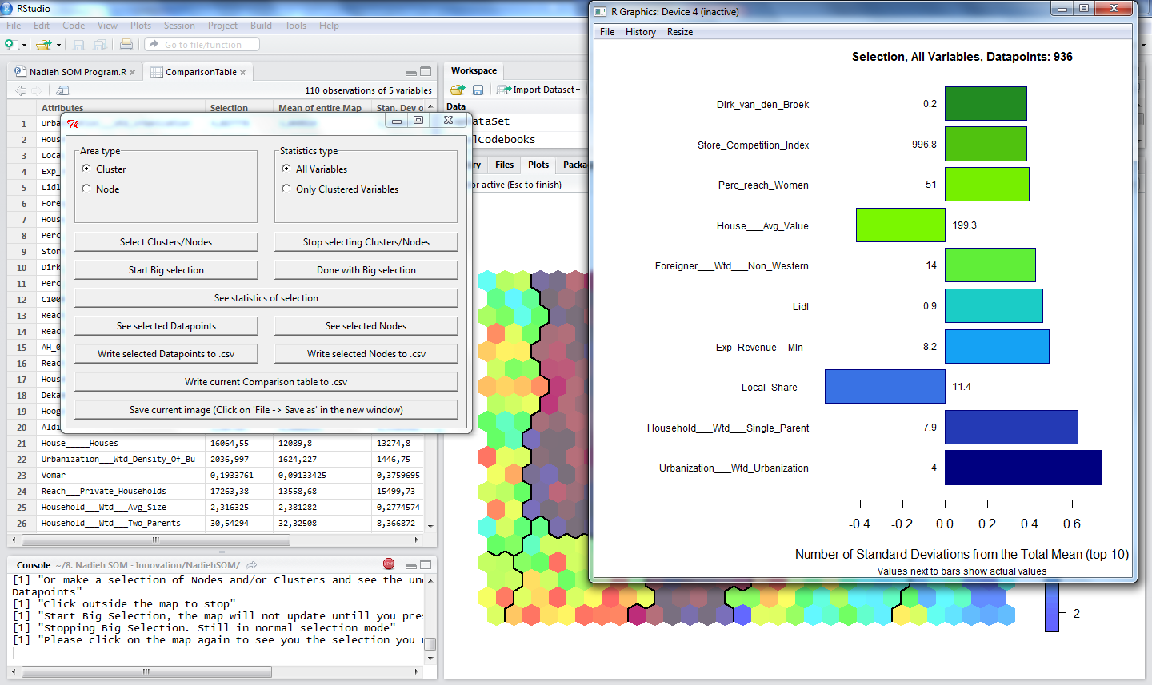Viewport: 1152px width, 685px height.
Task: Click the load workspace folder icon
Action: (457, 90)
